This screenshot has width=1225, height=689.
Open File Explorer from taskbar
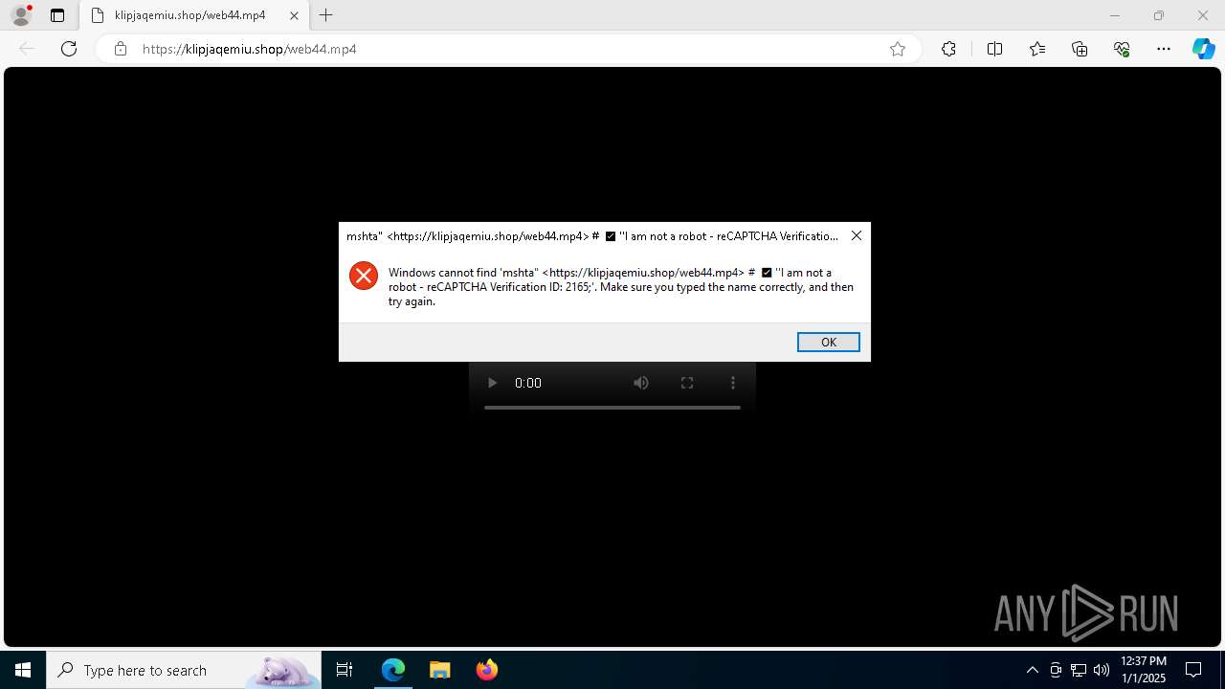click(x=439, y=670)
